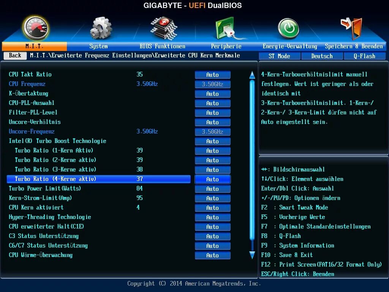Image resolution: width=389 pixels, height=292 pixels.
Task: Set Turbo Ratio 1-Kern Aktiv Auto value
Action: 213,151
